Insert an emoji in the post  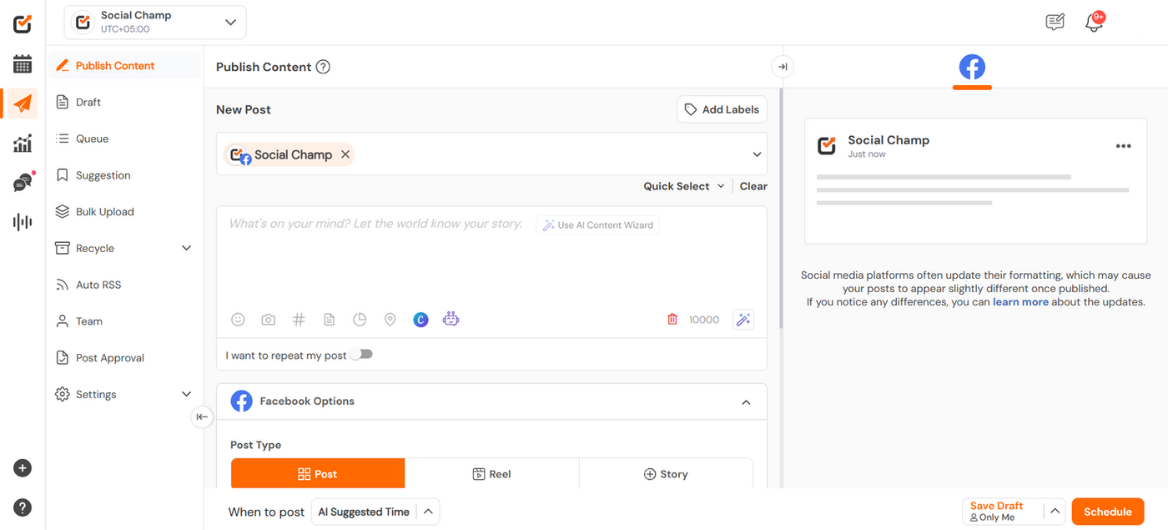238,320
